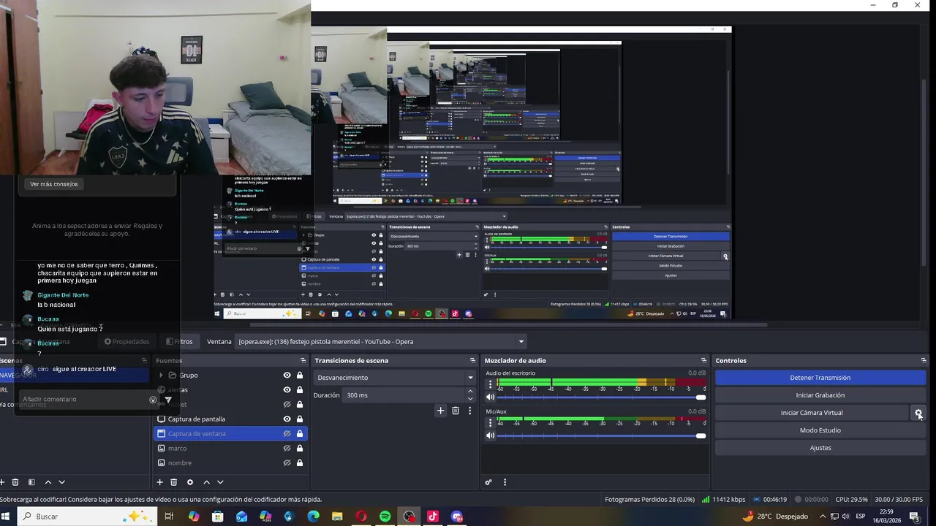Move the selected source up in Fuentes
The image size is (936, 526).
click(x=206, y=482)
